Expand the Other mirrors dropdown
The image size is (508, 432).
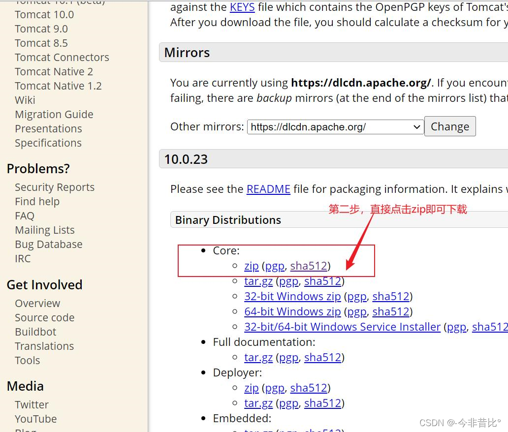click(335, 127)
